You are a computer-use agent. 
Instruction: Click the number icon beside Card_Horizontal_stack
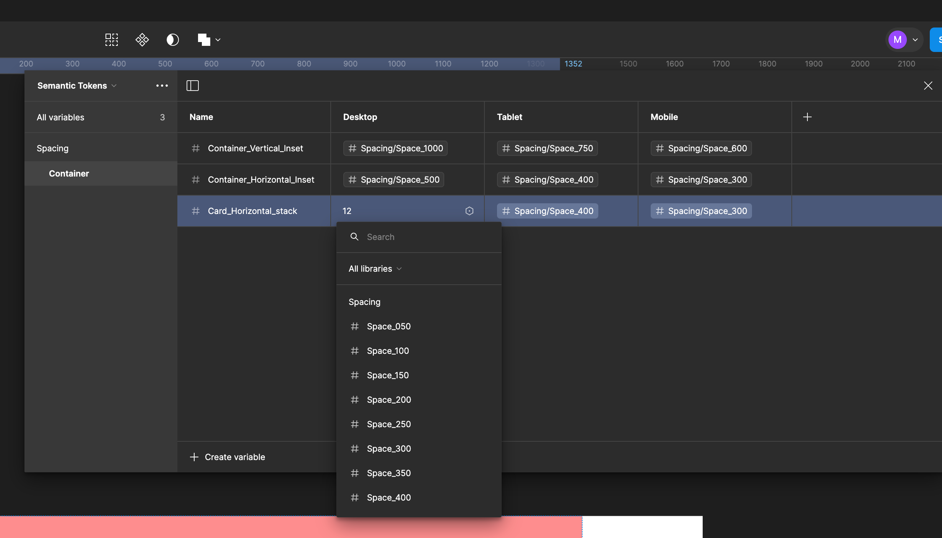click(196, 211)
